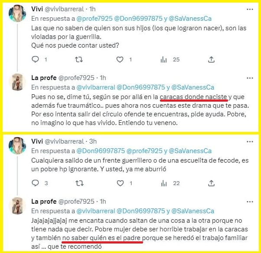Open @vivibarreral mention in La profe's first reply
The height and width of the screenshot is (253, 261).
tap(96, 87)
